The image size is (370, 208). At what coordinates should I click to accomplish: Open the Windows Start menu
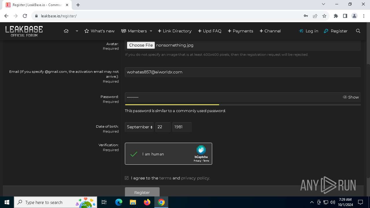[x=7, y=202]
